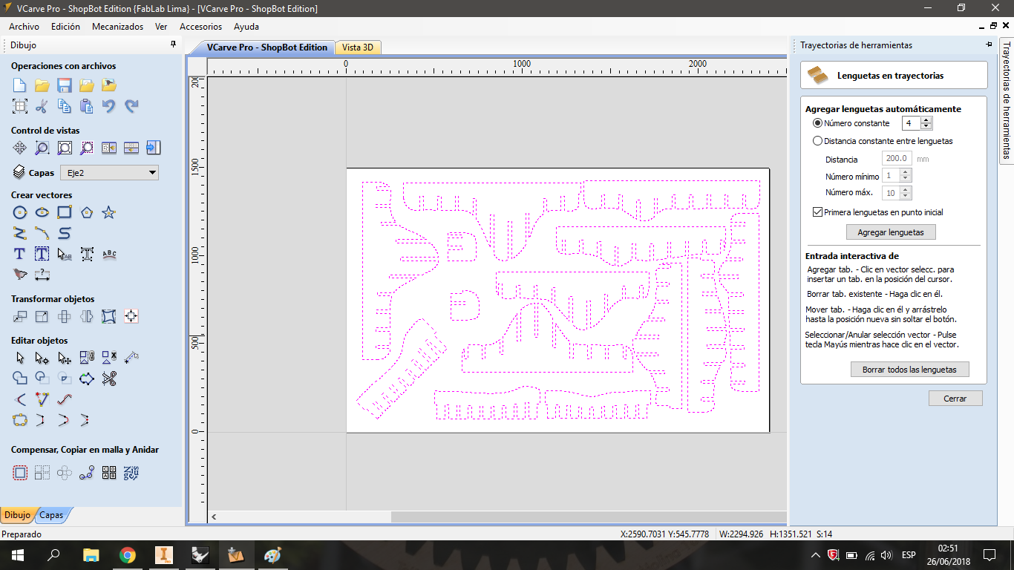Open the Windows Start menu
The width and height of the screenshot is (1014, 570).
[x=17, y=554]
